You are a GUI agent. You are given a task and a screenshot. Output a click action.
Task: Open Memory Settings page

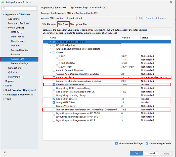[20, 64]
